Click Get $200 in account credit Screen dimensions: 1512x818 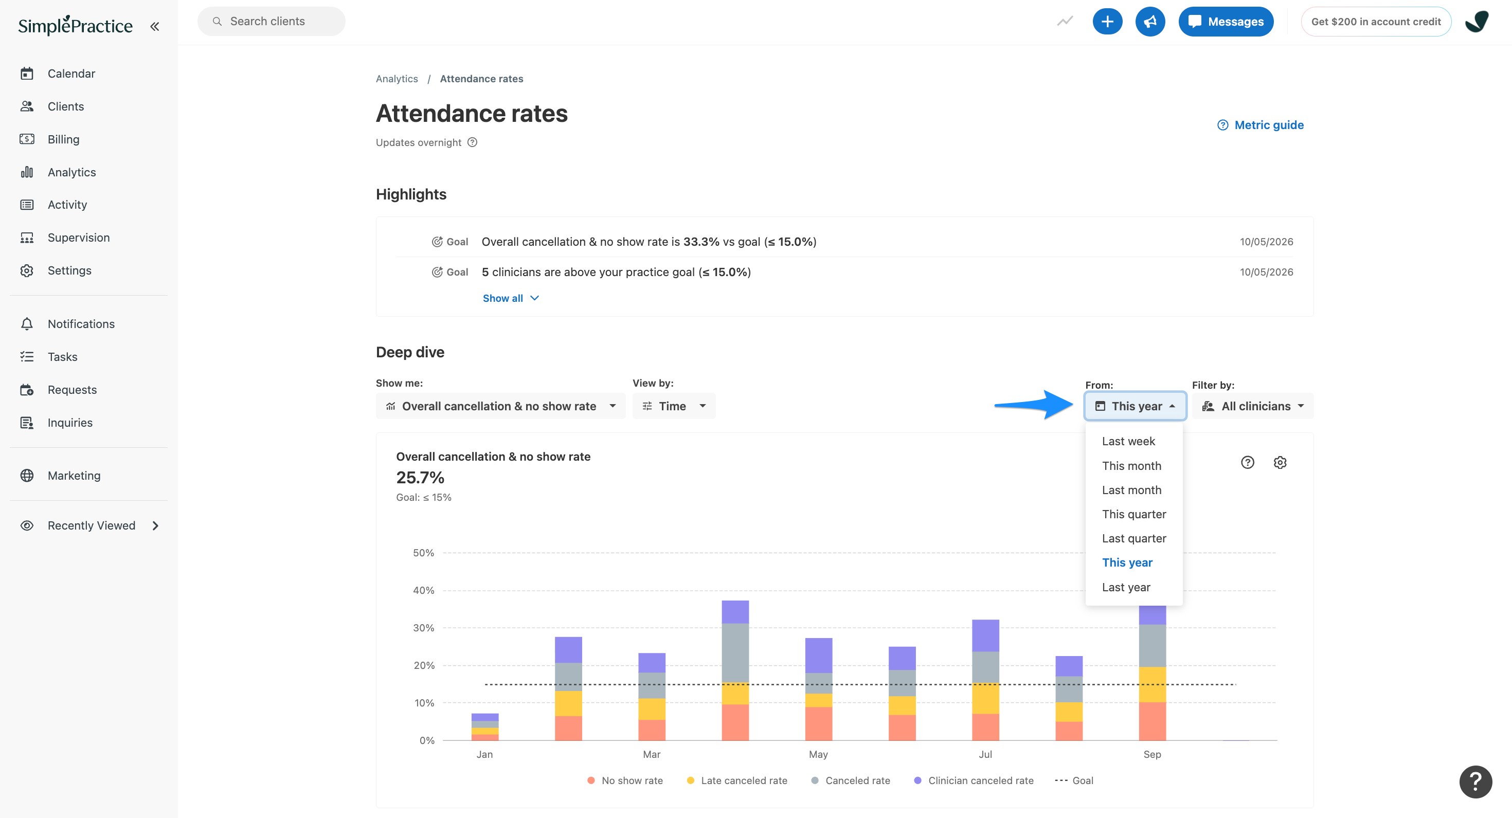1375,22
